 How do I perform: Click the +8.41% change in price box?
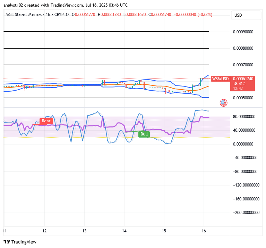point(239,84)
